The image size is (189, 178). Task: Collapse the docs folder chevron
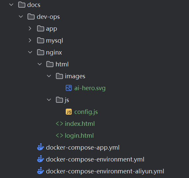11,5
